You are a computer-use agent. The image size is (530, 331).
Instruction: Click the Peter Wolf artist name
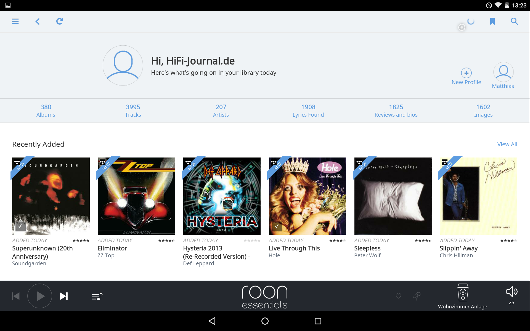367,255
